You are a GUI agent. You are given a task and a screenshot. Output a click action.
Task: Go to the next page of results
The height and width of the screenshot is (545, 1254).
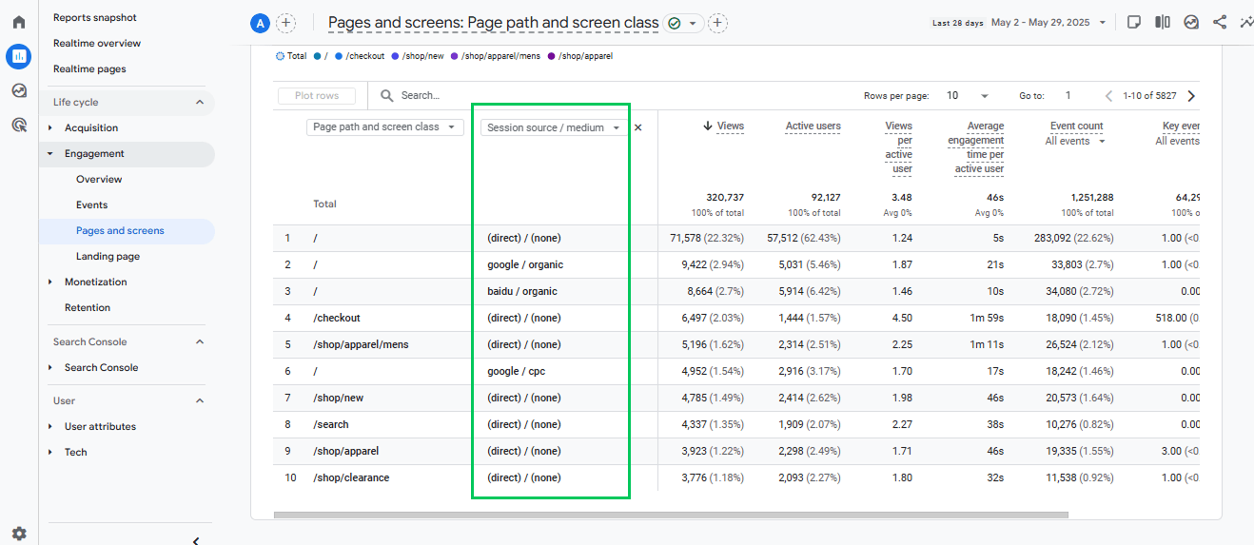pyautogui.click(x=1191, y=95)
